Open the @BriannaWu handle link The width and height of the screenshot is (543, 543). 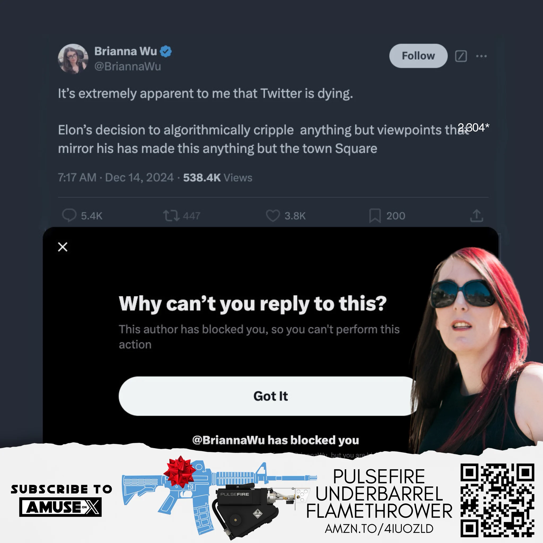[x=128, y=66]
